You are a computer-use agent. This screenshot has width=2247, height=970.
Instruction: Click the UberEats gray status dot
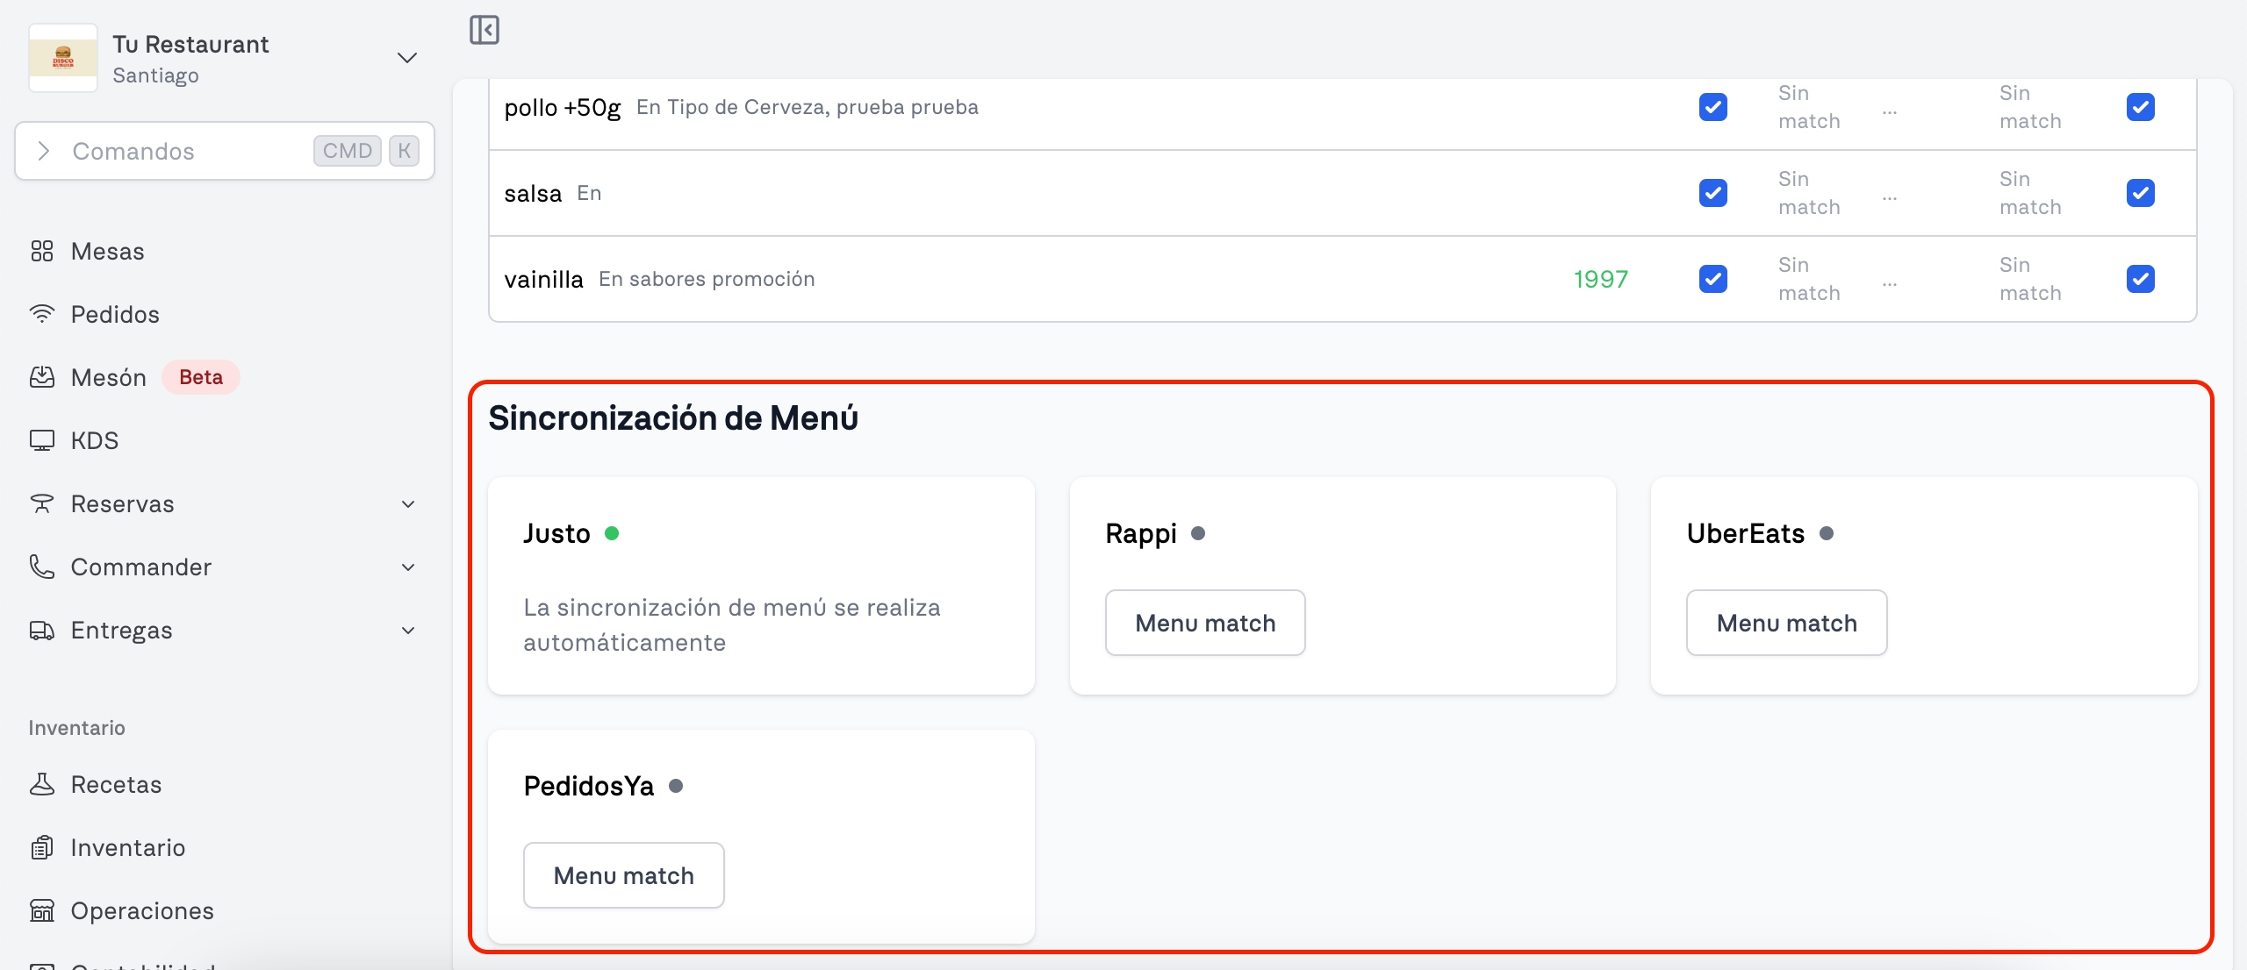pyautogui.click(x=1827, y=533)
